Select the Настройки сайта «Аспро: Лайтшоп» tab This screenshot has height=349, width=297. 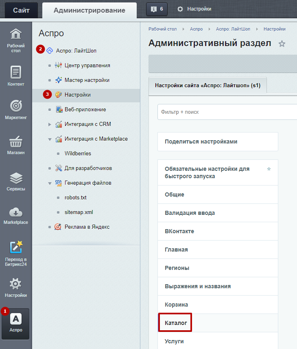(208, 86)
